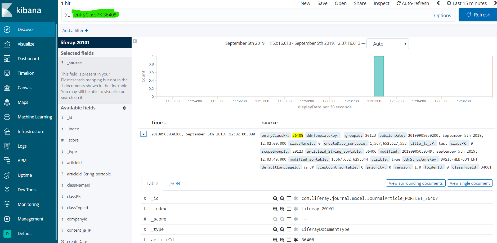The height and width of the screenshot is (243, 497).
Task: Open Infrastructure icon in sidebar
Action: (7, 131)
